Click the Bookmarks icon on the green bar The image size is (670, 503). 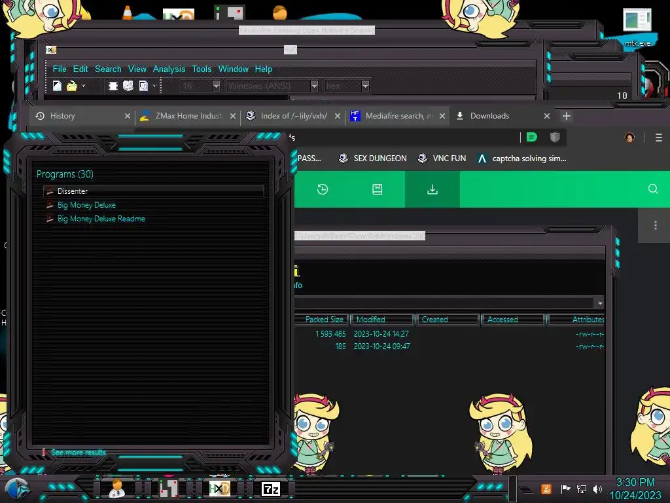(x=378, y=189)
